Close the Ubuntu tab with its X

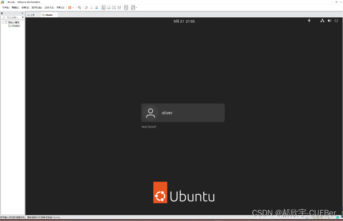click(x=55, y=15)
